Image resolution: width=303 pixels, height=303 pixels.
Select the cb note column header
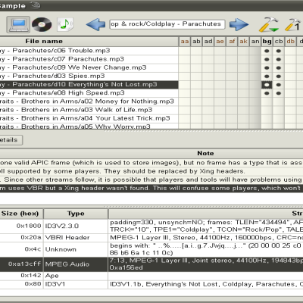[279, 42]
